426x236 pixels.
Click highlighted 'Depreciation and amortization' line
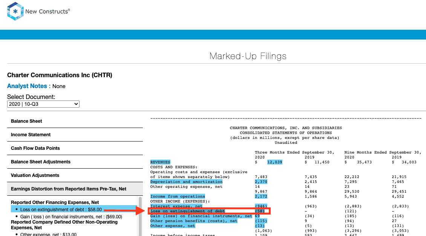pyautogui.click(x=186, y=182)
